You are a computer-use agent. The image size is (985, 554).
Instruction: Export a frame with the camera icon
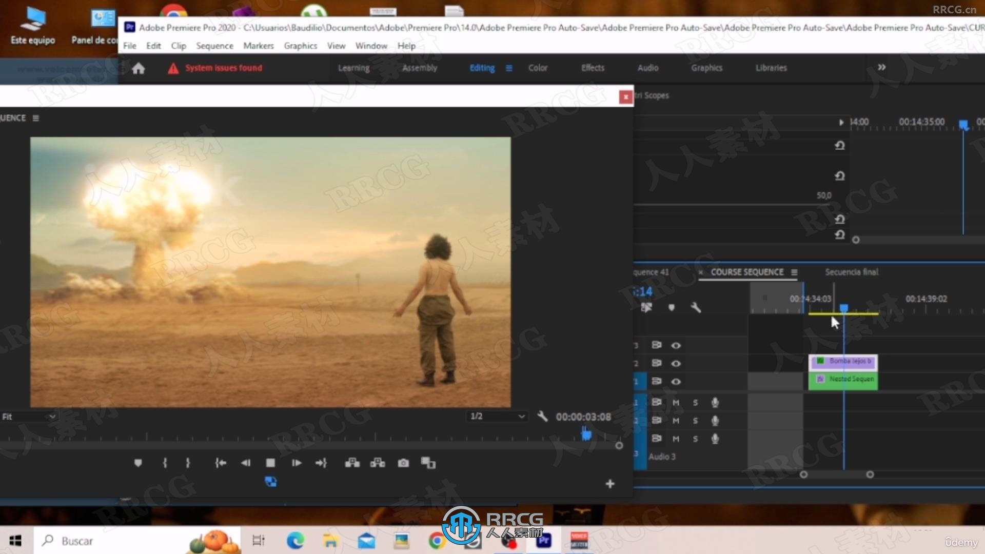click(x=403, y=463)
